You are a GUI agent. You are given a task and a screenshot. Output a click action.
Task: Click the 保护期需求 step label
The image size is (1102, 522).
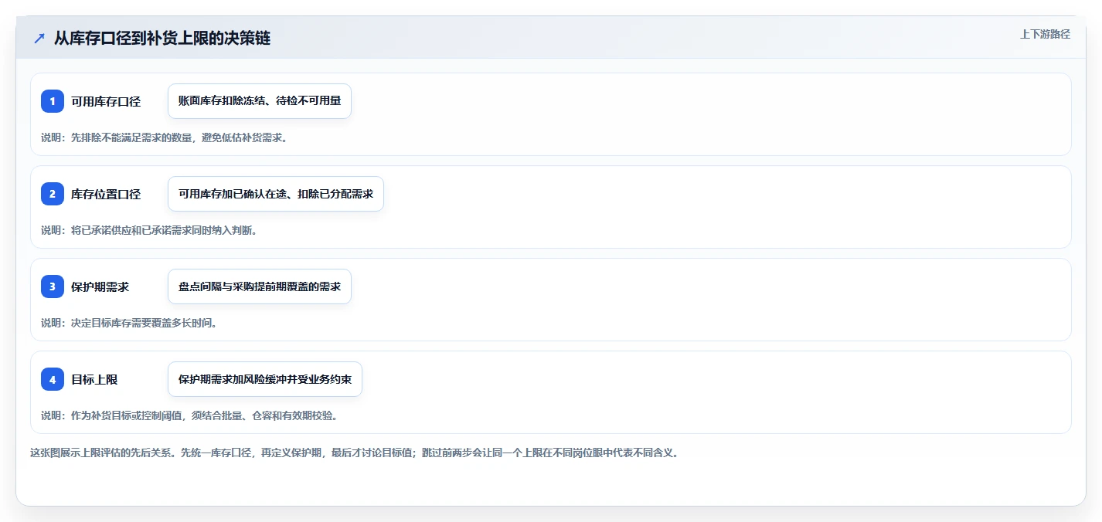coord(100,286)
